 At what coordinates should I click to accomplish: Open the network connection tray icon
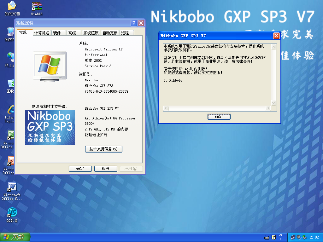tap(293, 237)
